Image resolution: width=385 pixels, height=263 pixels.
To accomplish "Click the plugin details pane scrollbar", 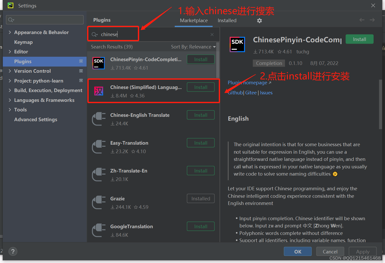I will pyautogui.click(x=380, y=104).
